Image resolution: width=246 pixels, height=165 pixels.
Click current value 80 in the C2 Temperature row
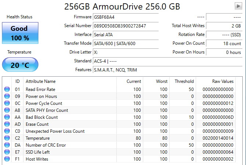coord(138,138)
